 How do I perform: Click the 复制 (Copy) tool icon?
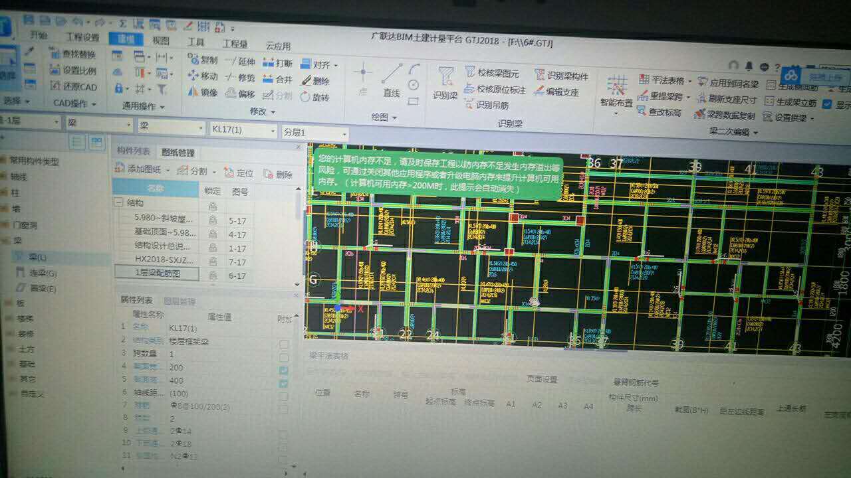pyautogui.click(x=192, y=58)
